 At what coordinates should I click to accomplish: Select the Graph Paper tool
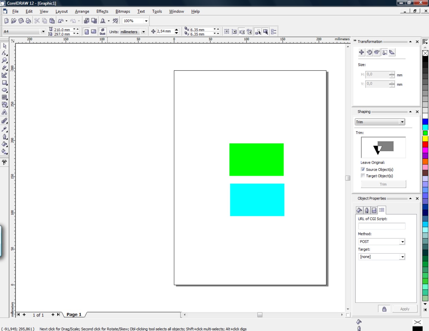[5, 97]
